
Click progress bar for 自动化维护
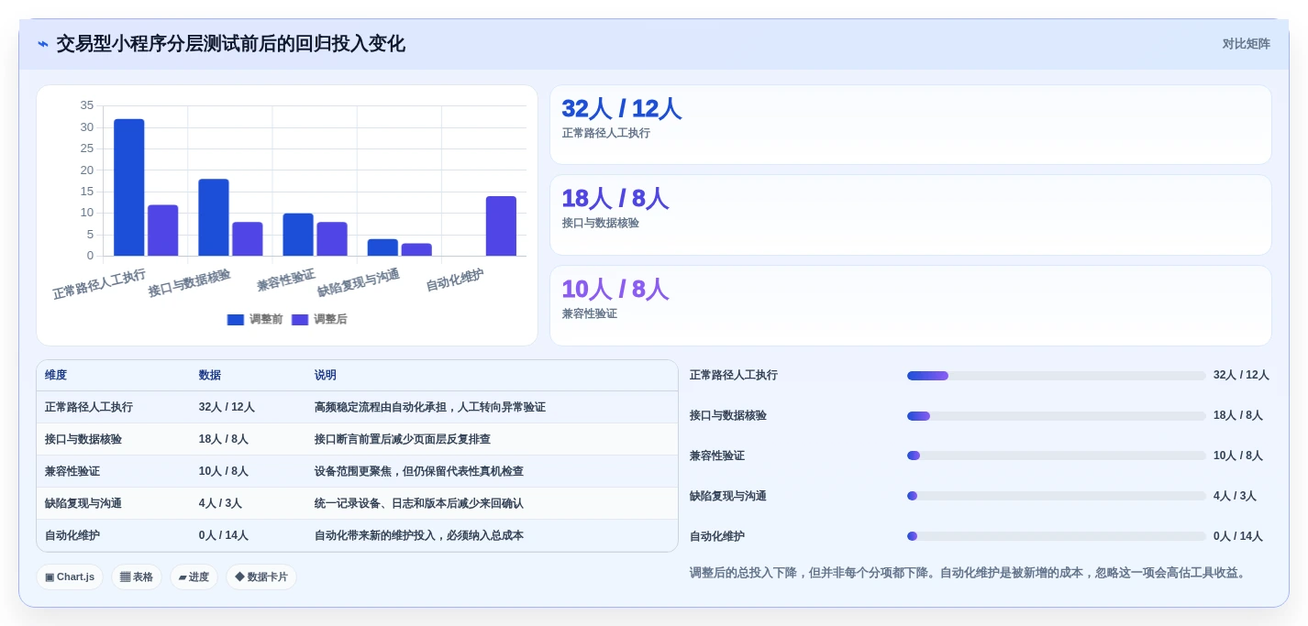pos(1056,536)
